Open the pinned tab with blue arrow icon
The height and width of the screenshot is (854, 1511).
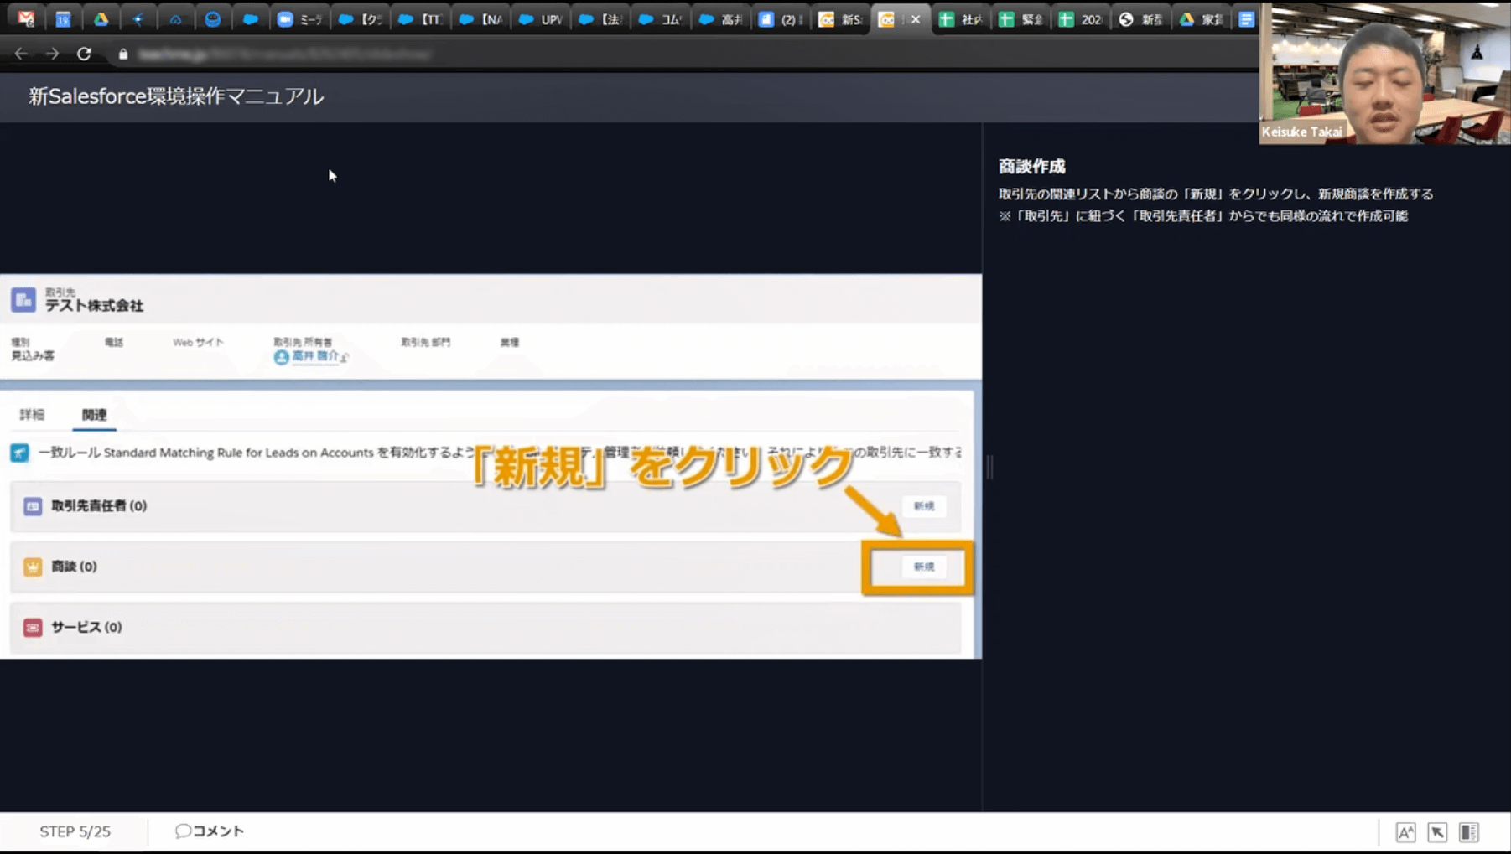pos(138,18)
